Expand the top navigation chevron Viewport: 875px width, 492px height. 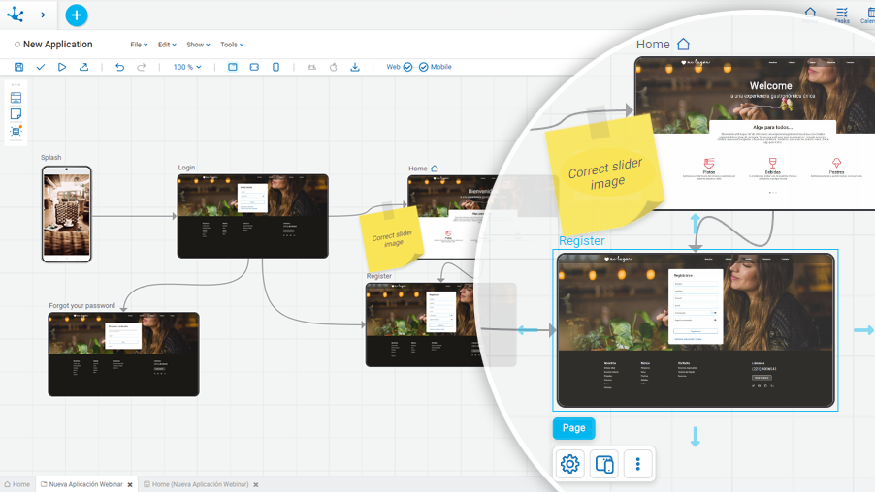tap(43, 15)
